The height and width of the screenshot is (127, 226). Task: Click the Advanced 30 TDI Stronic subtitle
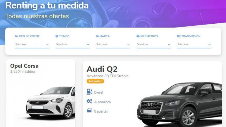pyautogui.click(x=107, y=76)
